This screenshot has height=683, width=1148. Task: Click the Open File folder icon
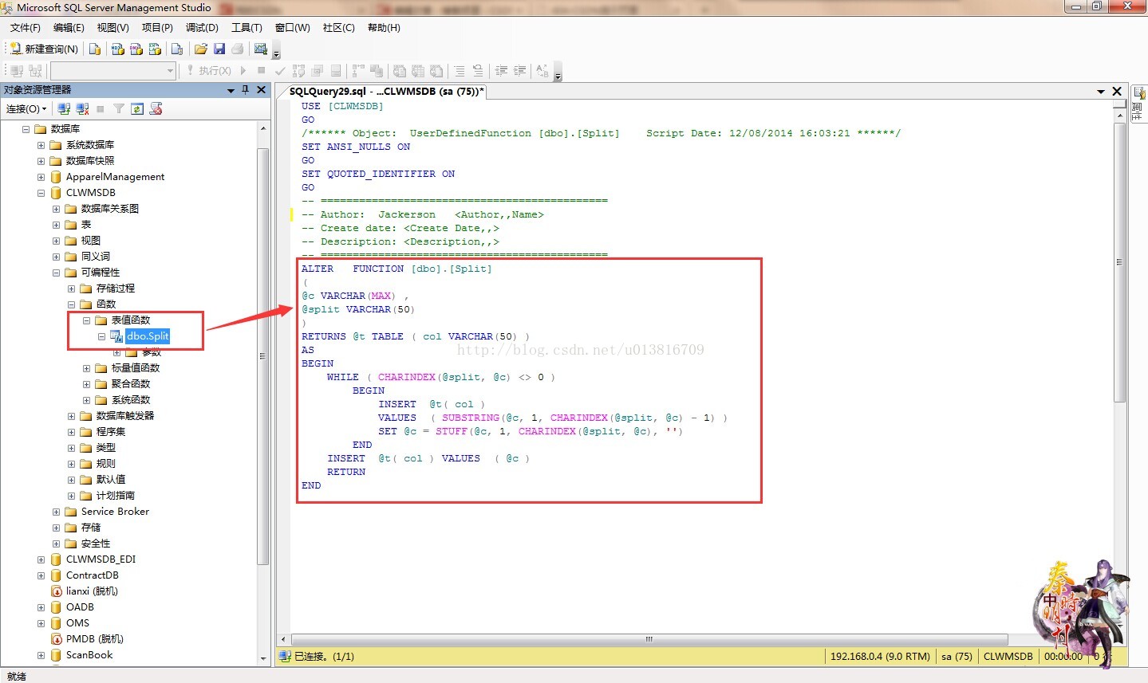click(x=201, y=49)
